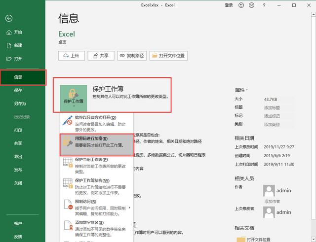Click the restricted document icon for 限制访问
This screenshot has height=242, width=316.
click(68, 205)
